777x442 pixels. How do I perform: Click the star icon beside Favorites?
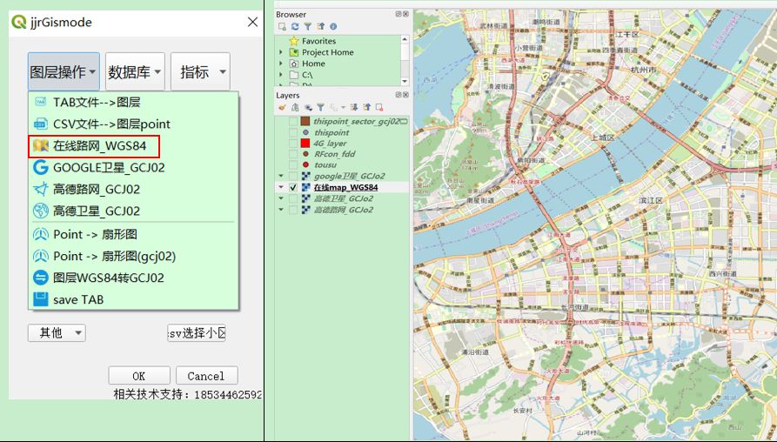(x=294, y=41)
